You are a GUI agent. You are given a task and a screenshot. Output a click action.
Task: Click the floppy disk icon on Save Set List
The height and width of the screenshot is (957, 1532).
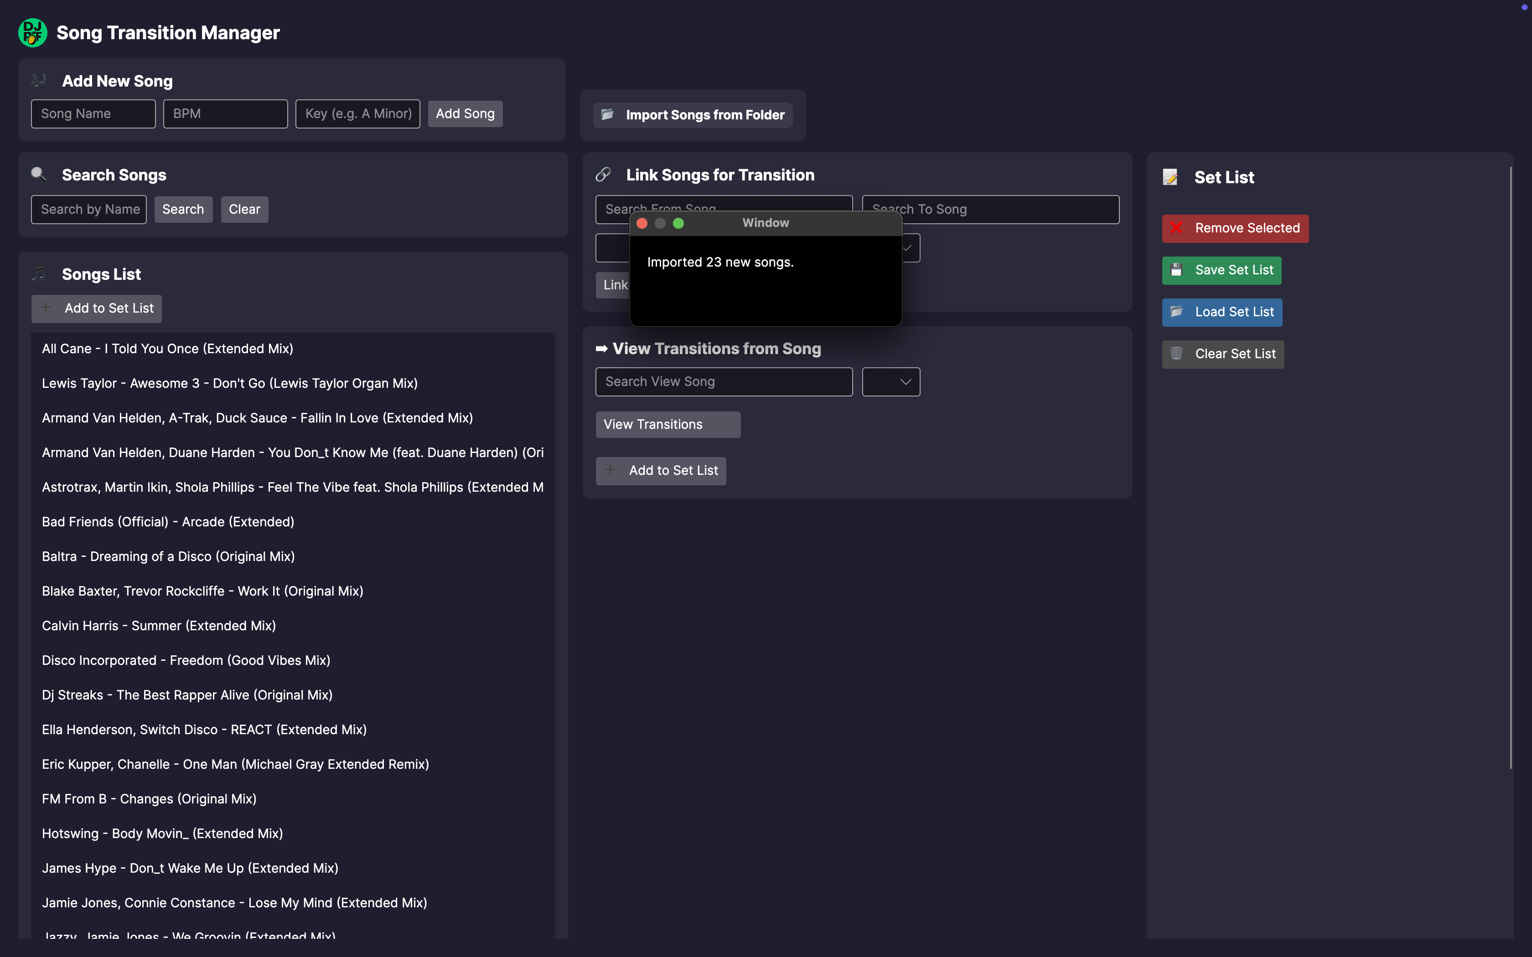point(1176,270)
